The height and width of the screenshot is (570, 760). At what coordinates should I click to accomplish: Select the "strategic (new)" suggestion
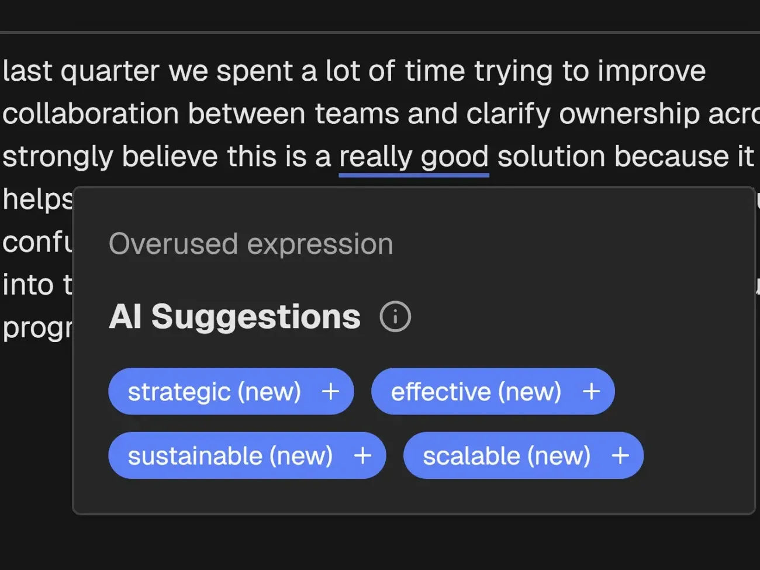tap(216, 392)
